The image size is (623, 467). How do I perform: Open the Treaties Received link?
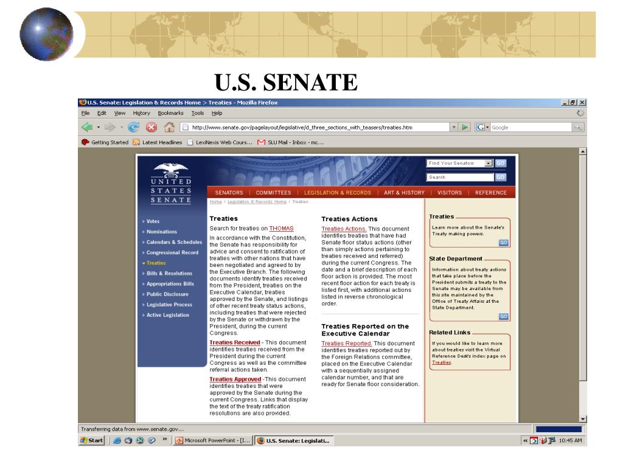coord(234,342)
